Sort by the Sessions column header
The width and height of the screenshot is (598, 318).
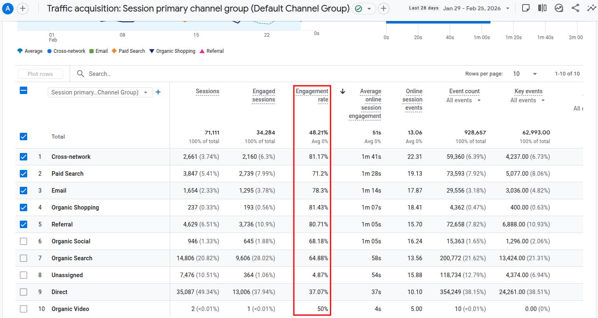[x=207, y=91]
